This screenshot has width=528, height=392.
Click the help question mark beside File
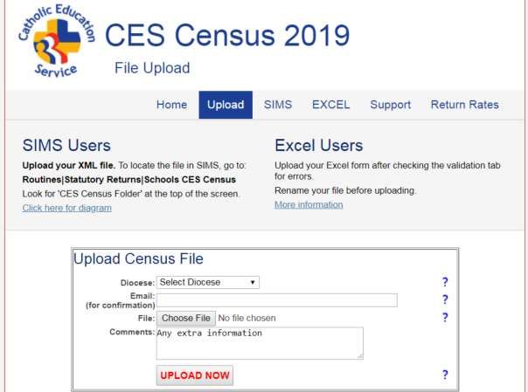[445, 318]
